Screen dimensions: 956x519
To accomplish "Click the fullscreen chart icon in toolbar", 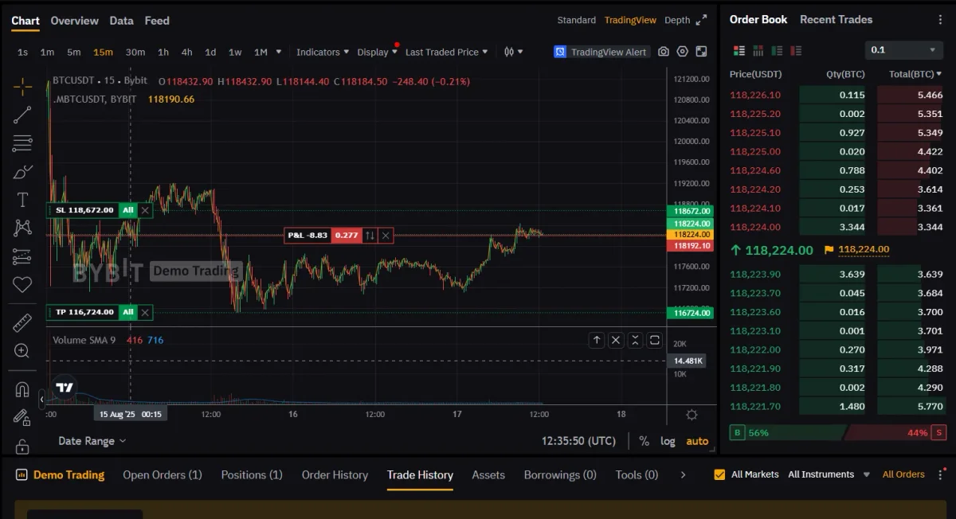I will pos(702,52).
